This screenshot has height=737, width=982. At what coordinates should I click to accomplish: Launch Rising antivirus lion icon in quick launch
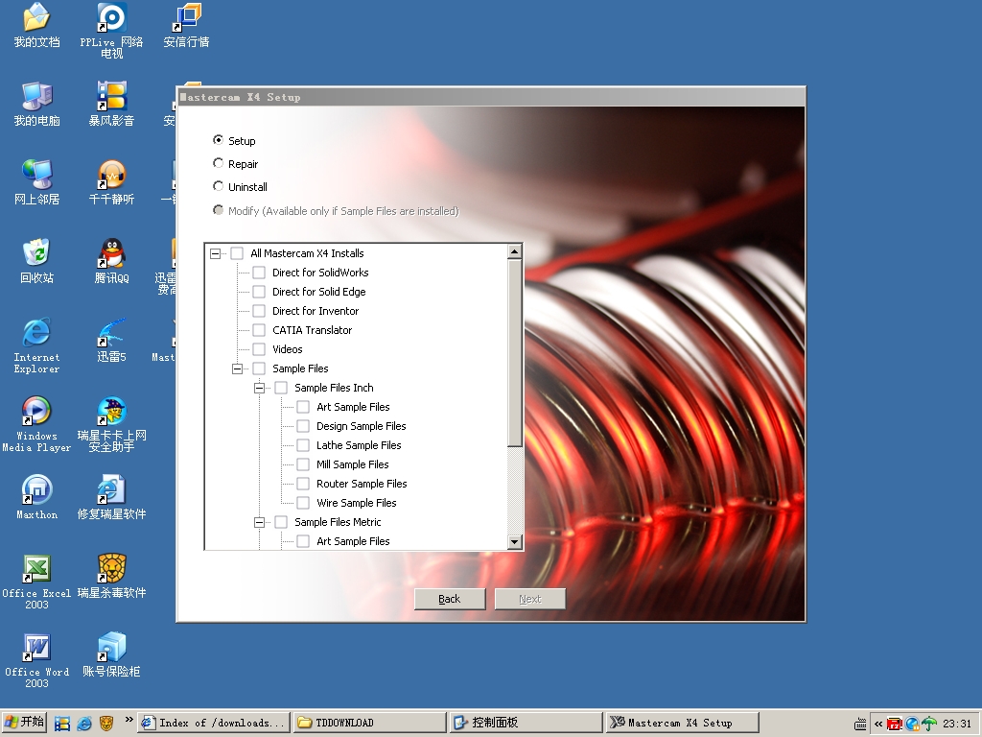(x=105, y=724)
